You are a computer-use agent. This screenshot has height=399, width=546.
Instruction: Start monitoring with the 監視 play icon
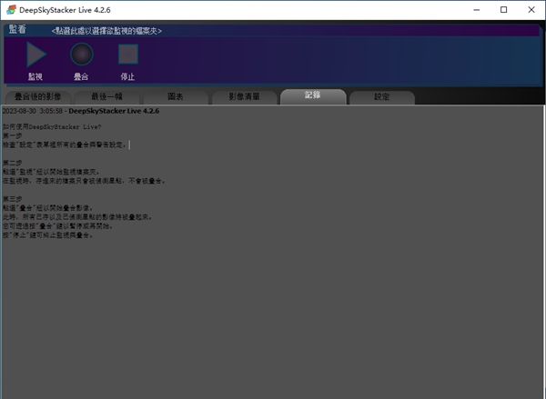point(36,55)
